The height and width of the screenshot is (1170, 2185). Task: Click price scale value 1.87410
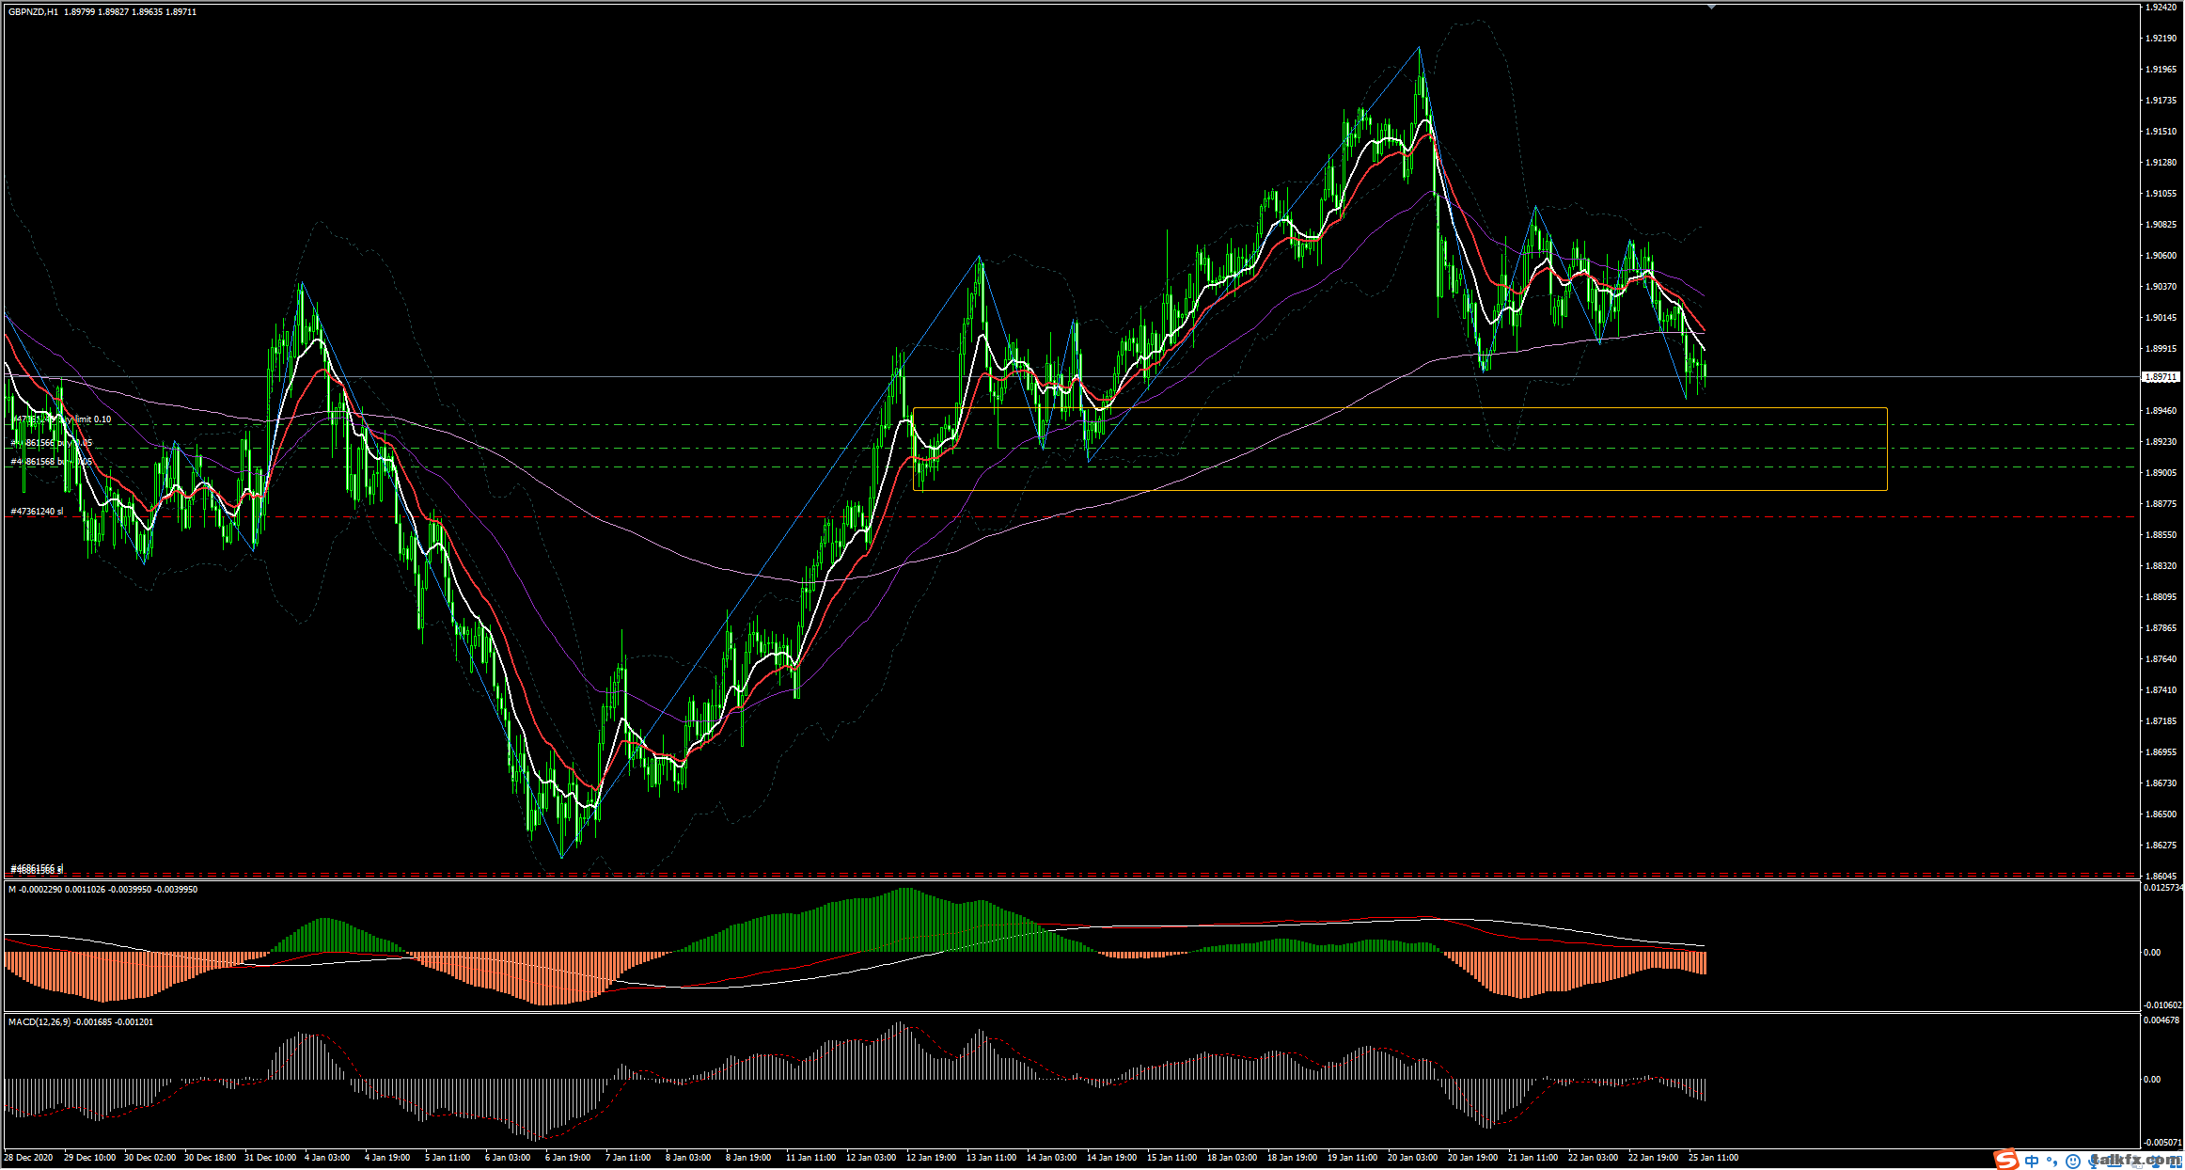coord(2161,690)
